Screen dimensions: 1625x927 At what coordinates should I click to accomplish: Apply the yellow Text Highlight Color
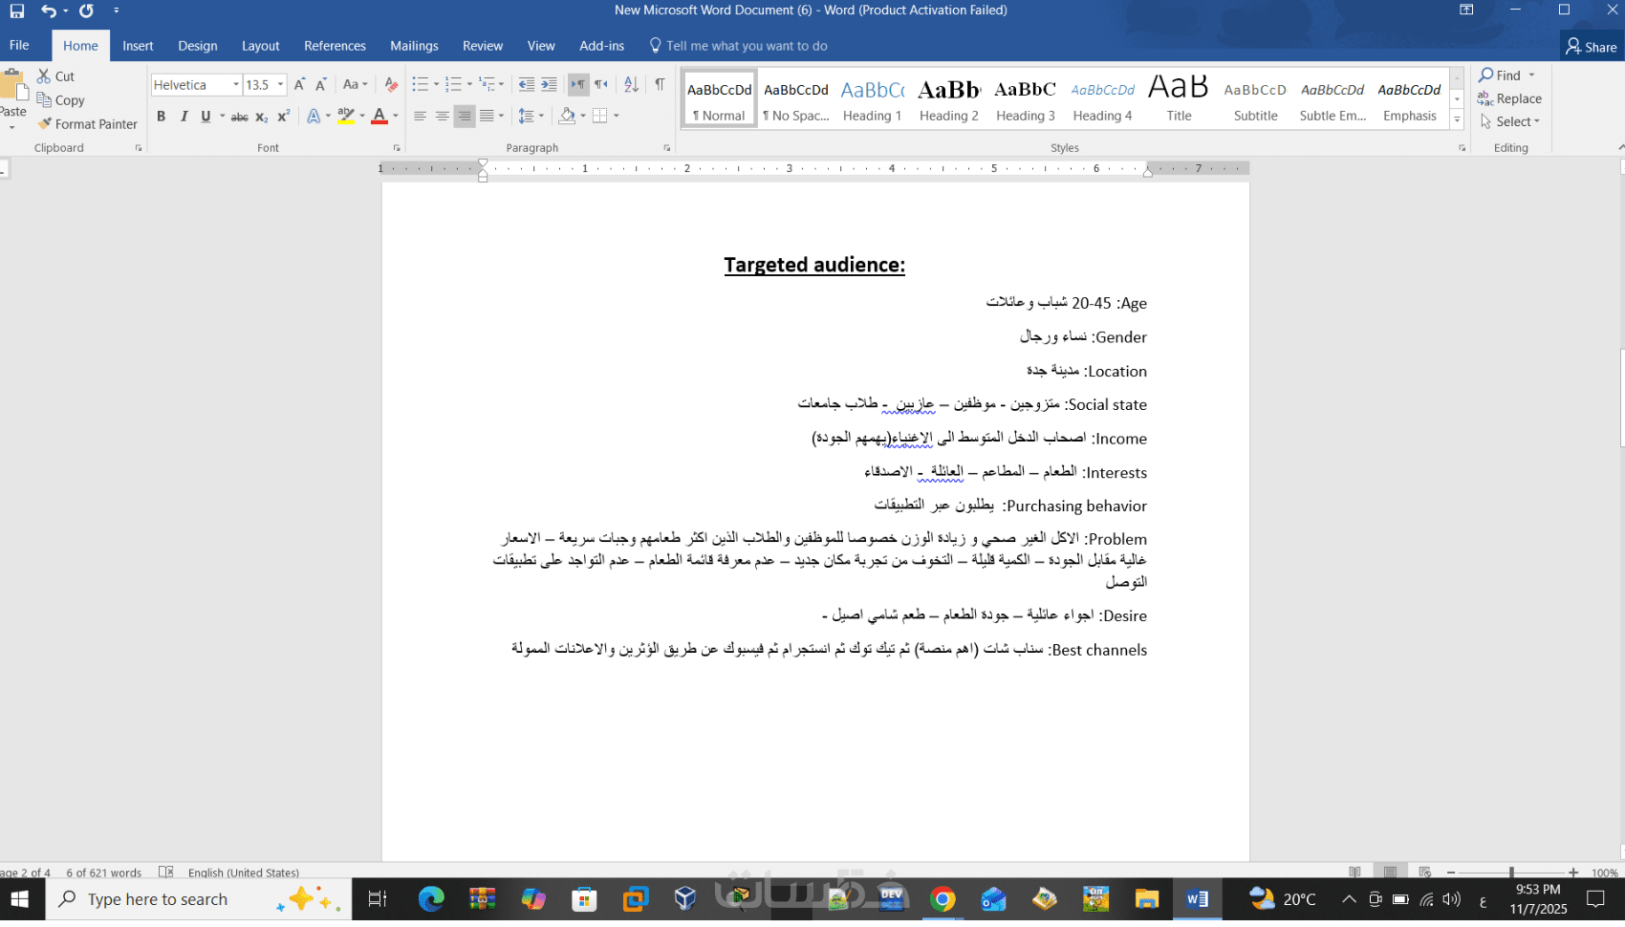(x=346, y=117)
